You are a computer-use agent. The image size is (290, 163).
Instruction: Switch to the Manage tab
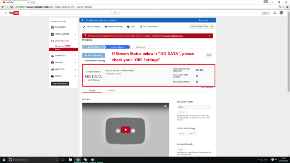pyautogui.click(x=92, y=91)
